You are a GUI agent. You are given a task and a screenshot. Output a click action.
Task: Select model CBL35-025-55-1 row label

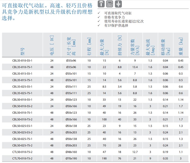(22, 87)
